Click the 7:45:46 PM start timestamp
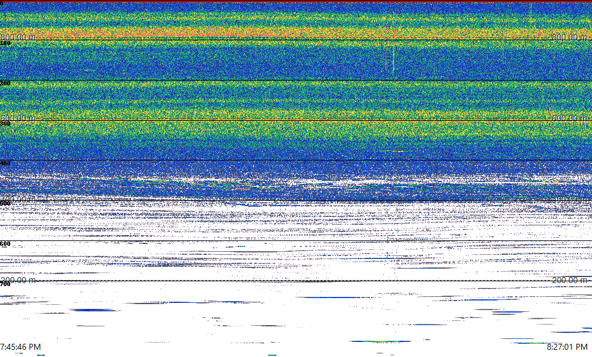 pos(20,347)
